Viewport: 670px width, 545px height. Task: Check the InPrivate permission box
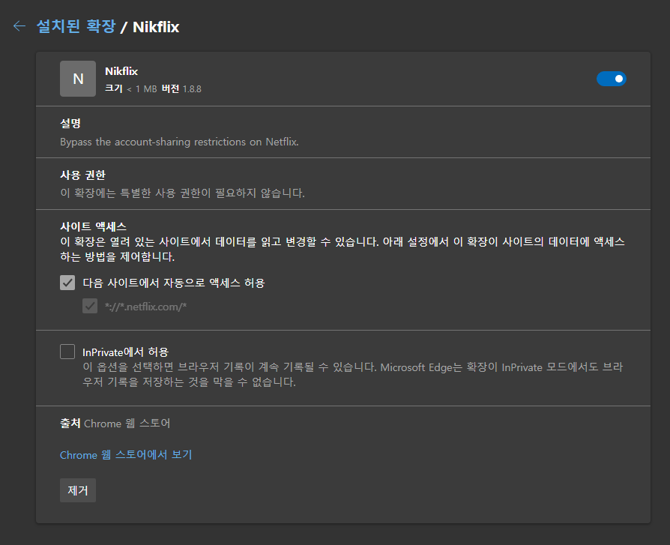pos(67,352)
